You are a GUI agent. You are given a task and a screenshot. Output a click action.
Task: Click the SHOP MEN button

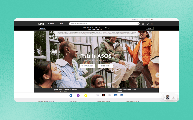(x=105, y=66)
